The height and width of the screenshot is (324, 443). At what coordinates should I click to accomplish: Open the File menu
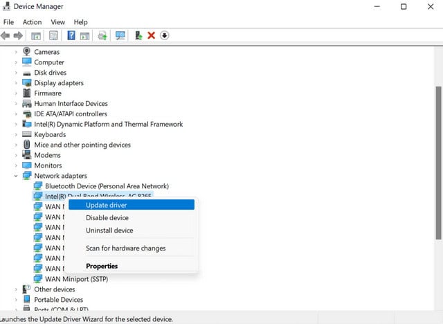(x=8, y=22)
